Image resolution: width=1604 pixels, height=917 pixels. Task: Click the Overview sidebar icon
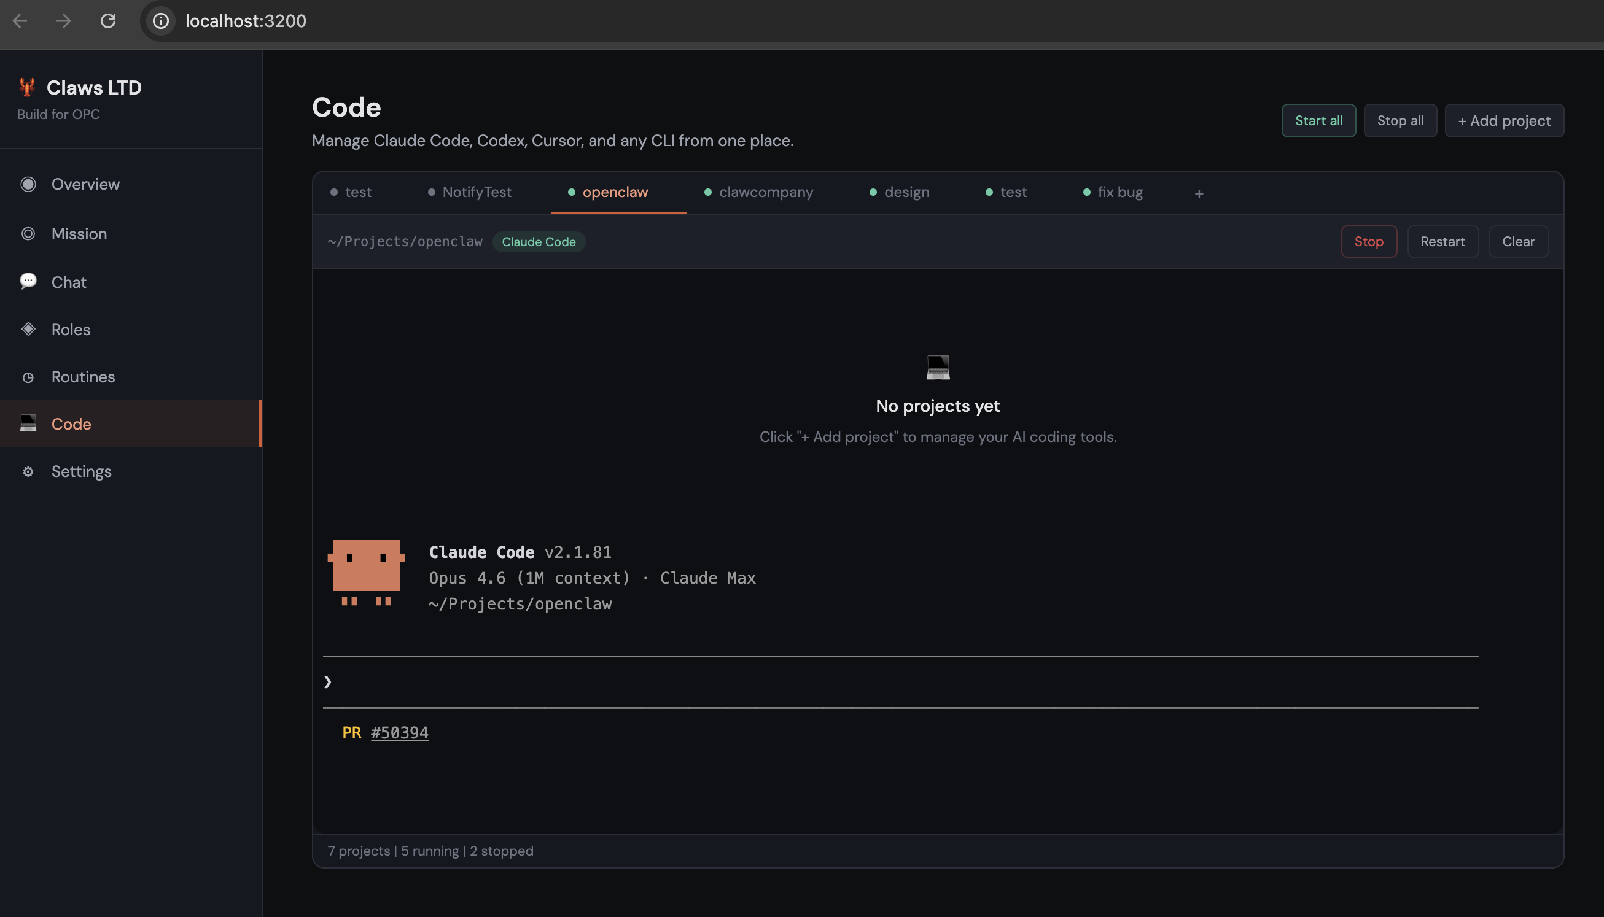click(28, 184)
